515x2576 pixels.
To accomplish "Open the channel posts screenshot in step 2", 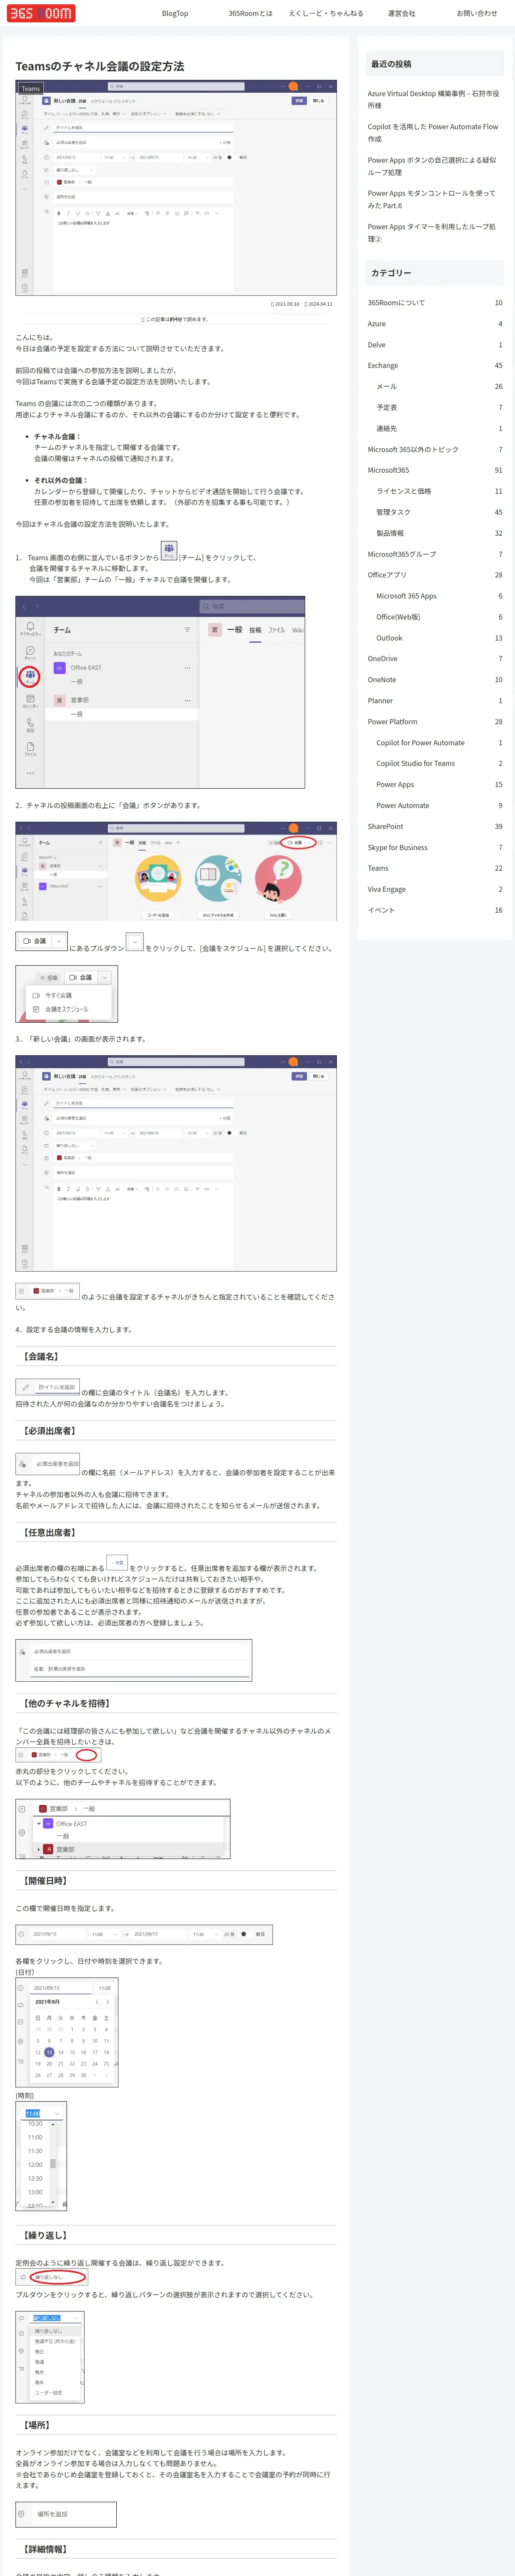I will pyautogui.click(x=176, y=871).
